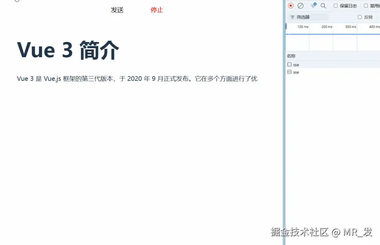Enable the 保留日志 checkbox
Screen dimensions: 380x245
click(336, 5)
